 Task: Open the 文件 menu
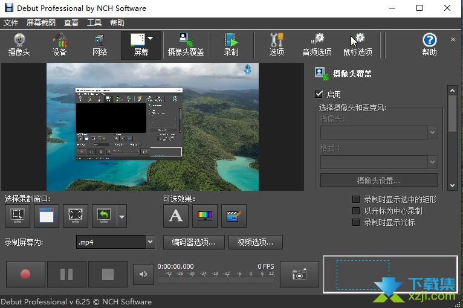click(11, 23)
